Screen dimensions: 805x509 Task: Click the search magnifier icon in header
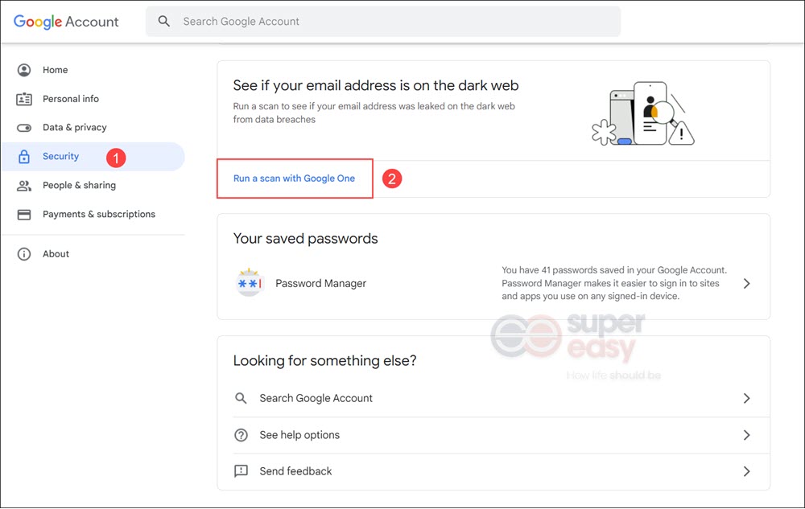pyautogui.click(x=163, y=21)
